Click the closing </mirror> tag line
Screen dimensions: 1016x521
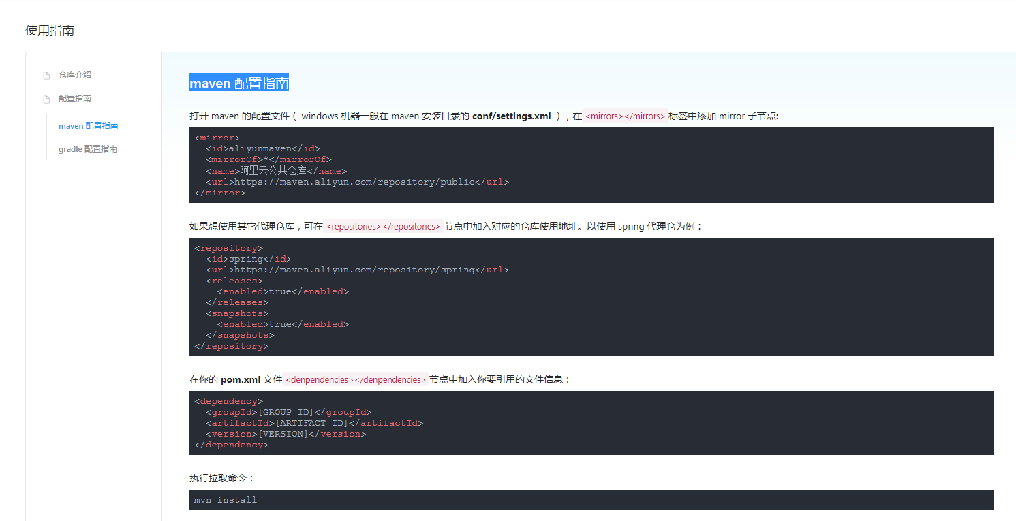[x=219, y=193]
